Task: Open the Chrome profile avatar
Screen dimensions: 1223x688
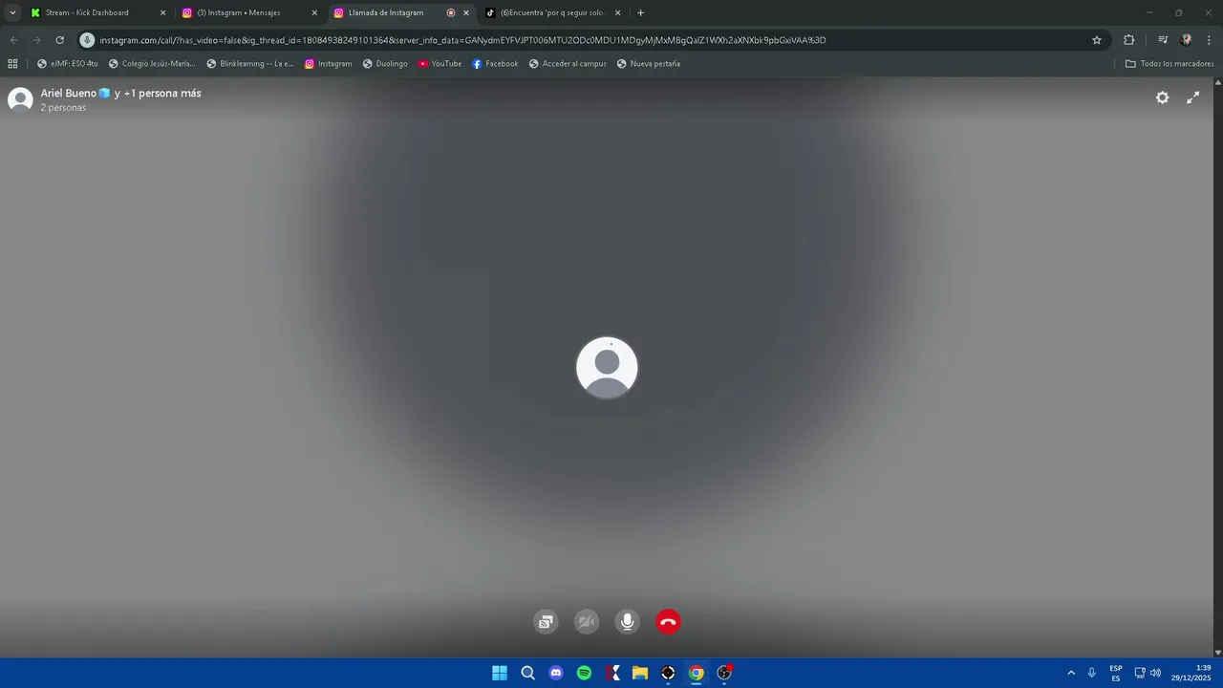Action: 1186,40
